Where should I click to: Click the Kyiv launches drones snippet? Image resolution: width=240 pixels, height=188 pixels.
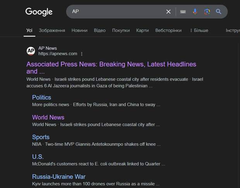(96, 184)
